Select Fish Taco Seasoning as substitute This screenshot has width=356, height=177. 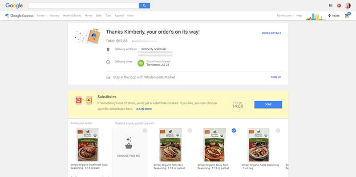pos(190,130)
